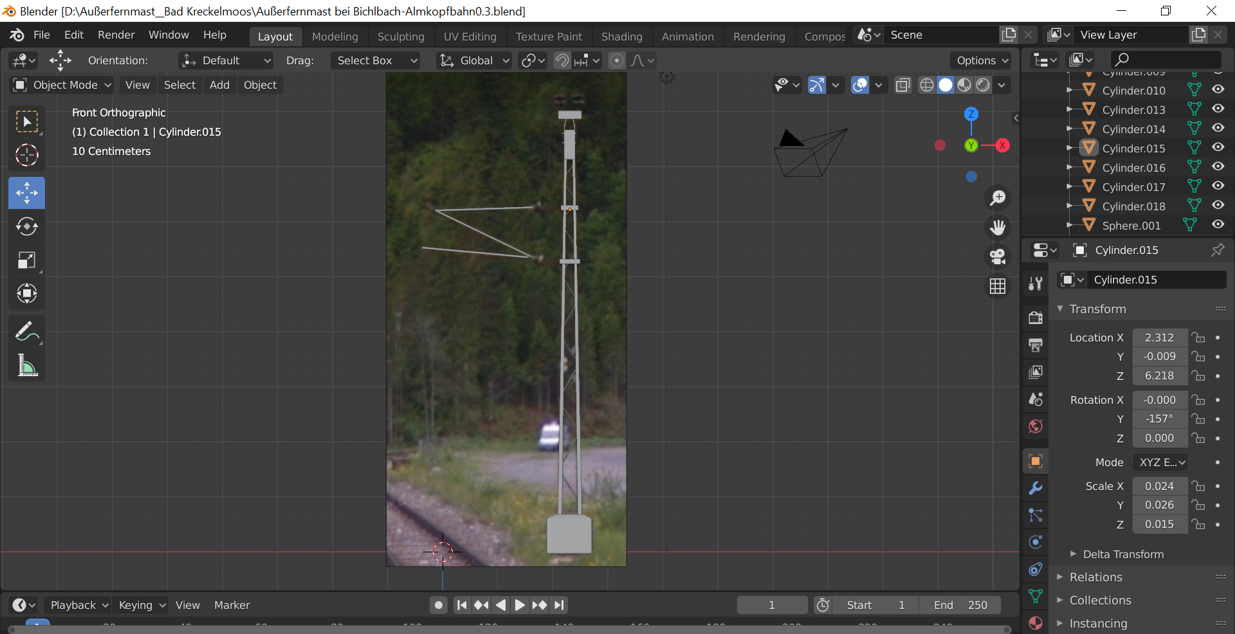Open the Object Mode dropdown
Screen dimensions: 1235x634
[63, 85]
